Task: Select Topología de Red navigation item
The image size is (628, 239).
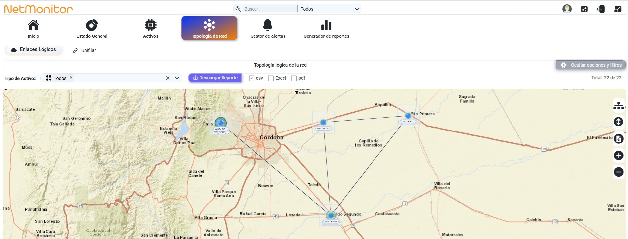Action: [x=209, y=28]
